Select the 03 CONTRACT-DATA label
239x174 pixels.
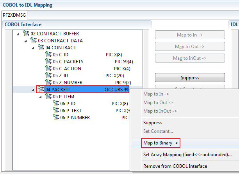click(x=61, y=41)
